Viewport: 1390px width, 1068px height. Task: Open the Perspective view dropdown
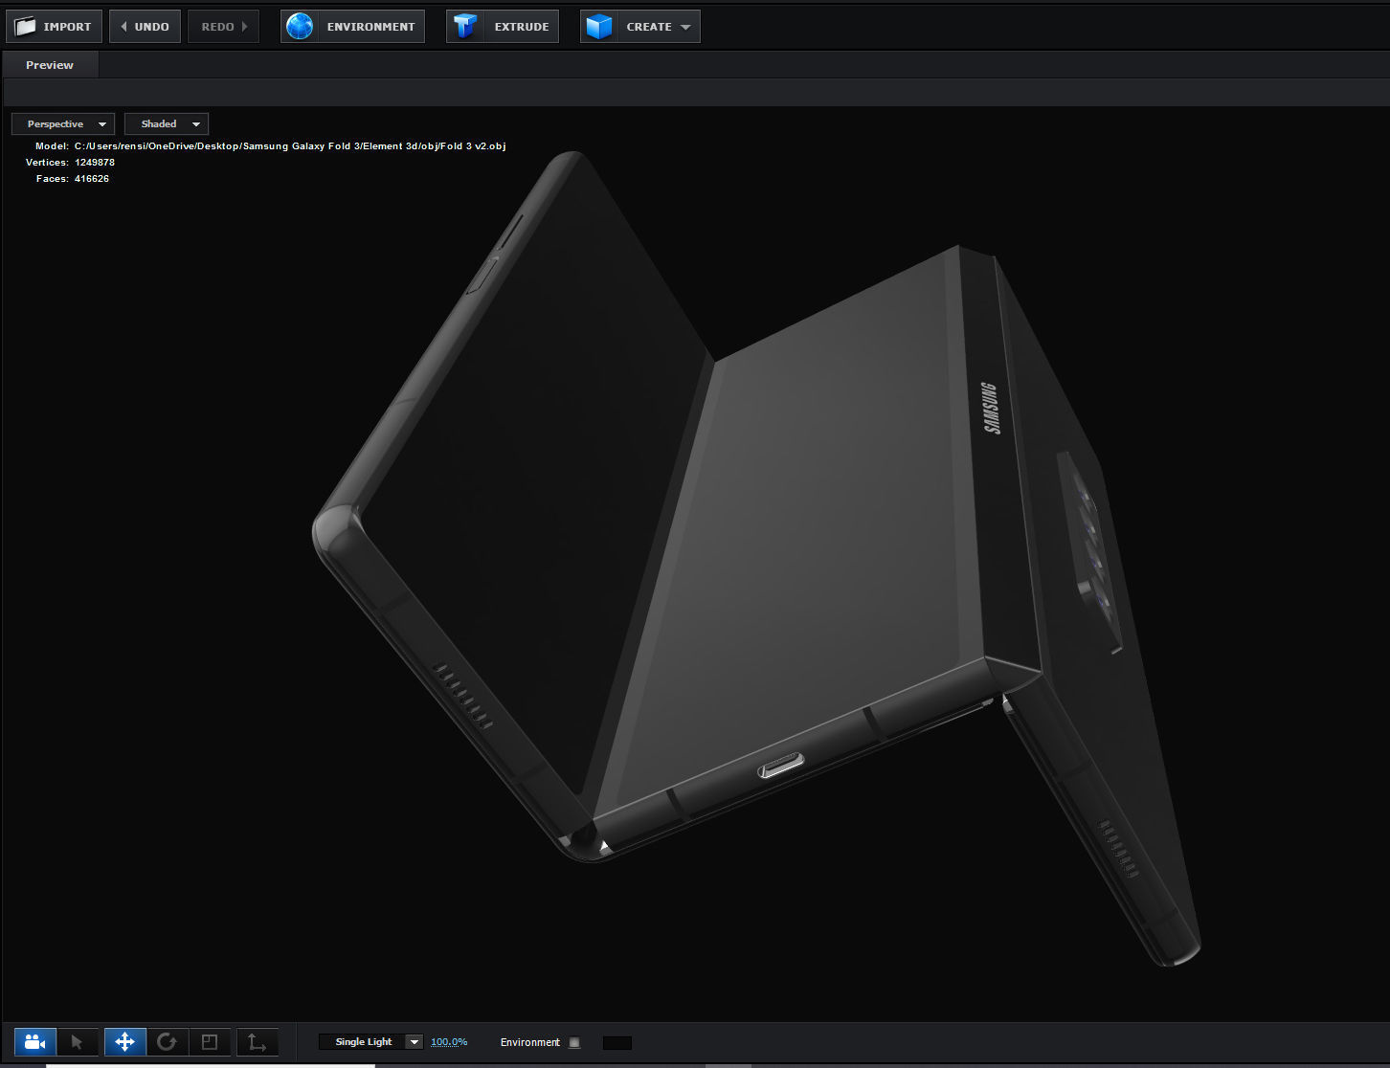[63, 124]
